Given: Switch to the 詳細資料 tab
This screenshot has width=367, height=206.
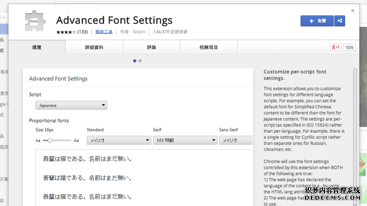Looking at the screenshot, I should pos(94,47).
